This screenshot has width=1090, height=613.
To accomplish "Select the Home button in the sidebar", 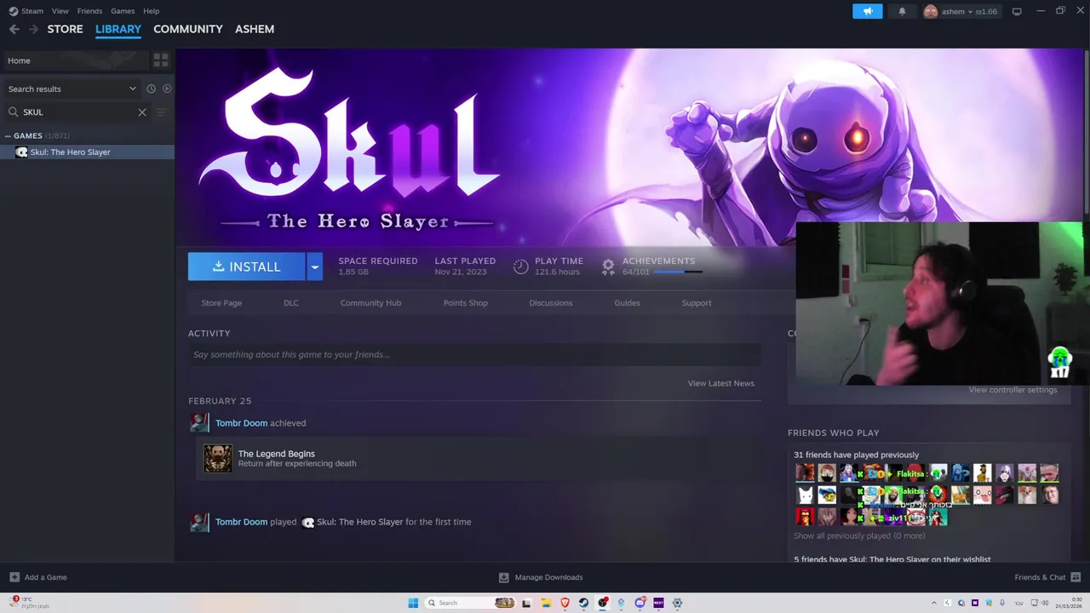I will coord(75,60).
